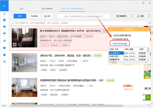Switch to the 主页 tab
The height and width of the screenshot is (108, 153).
22,9
